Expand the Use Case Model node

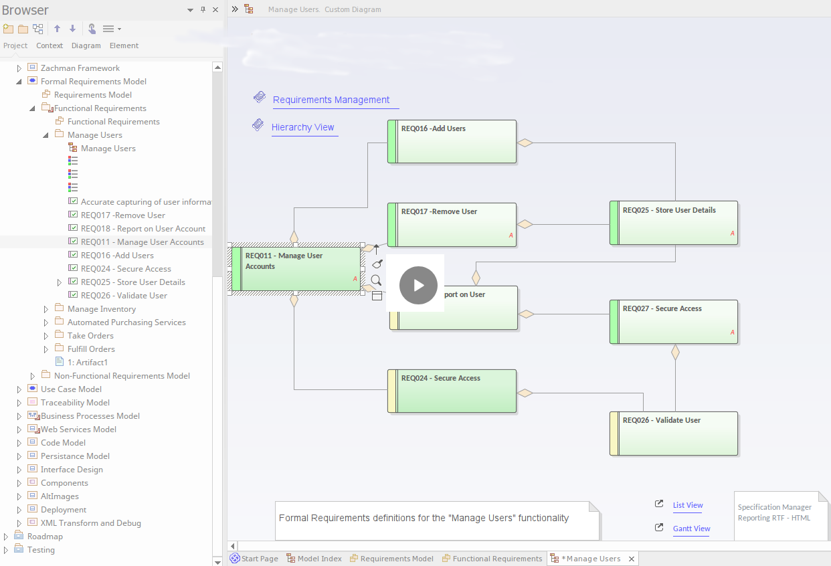19,389
